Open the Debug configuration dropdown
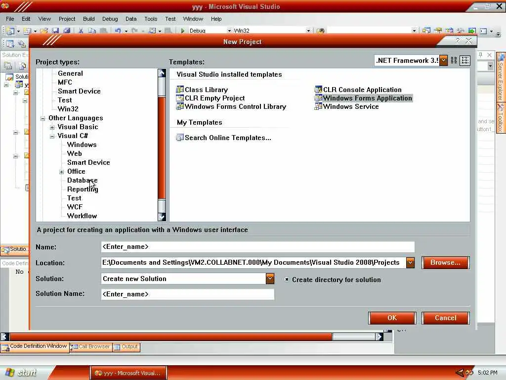 229,31
